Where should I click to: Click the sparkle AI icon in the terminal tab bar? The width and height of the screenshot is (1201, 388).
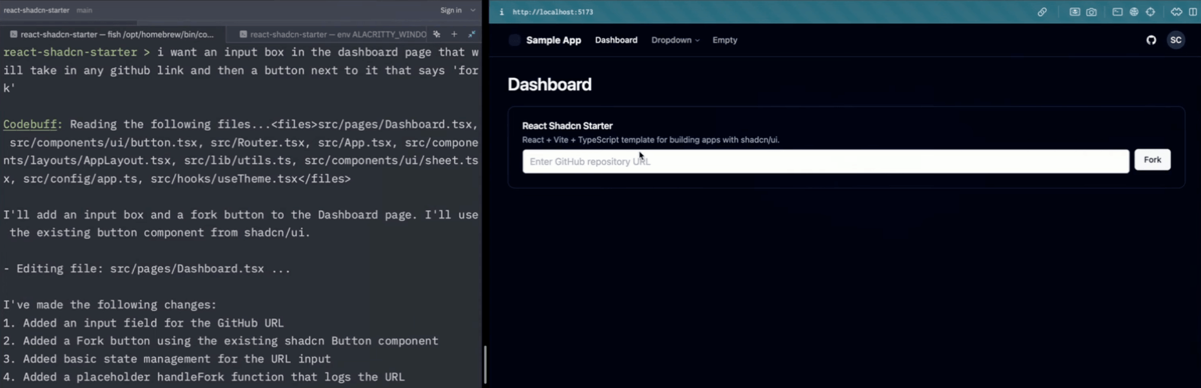coord(437,34)
